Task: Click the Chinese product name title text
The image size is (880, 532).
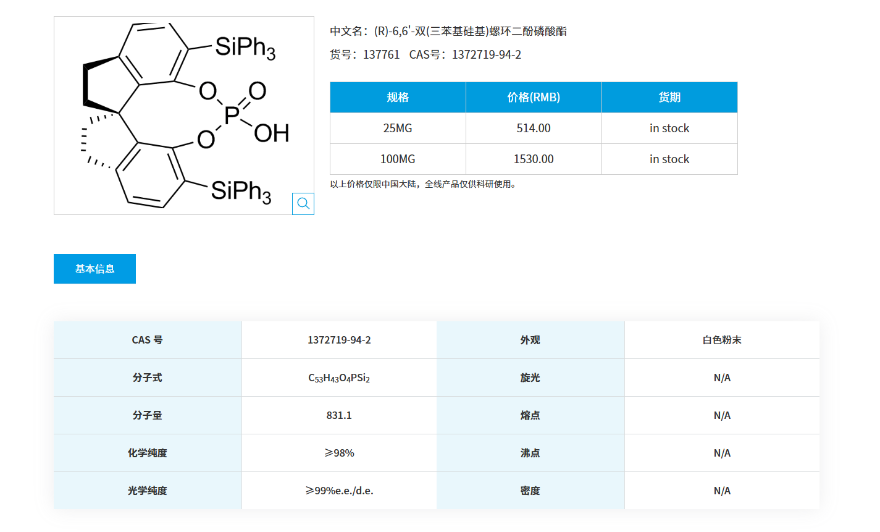Action: 450,31
